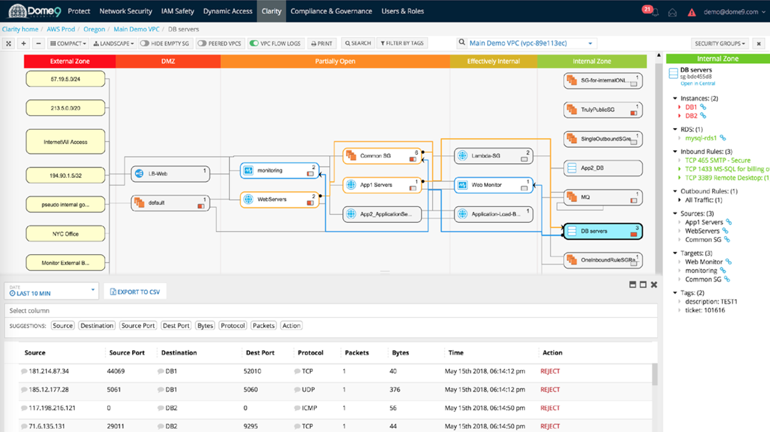Select the Lambda-SG node
The image size is (770, 432).
coord(494,156)
